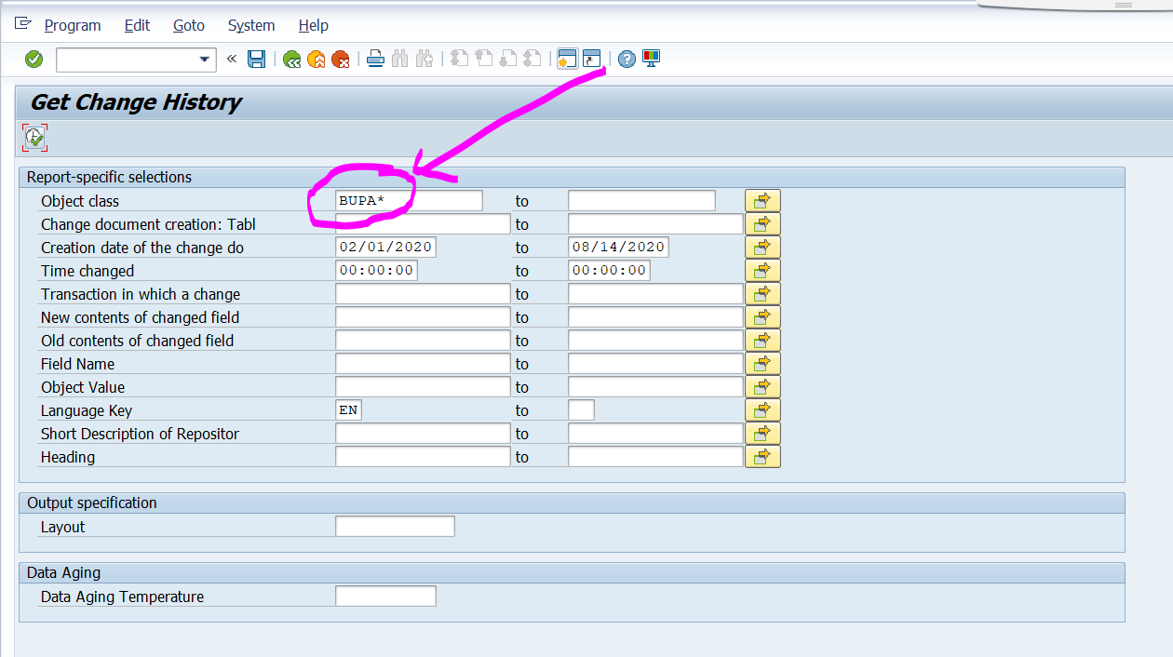1173x657 pixels.
Task: Click Customize Local Layout monitor icon
Action: [650, 59]
